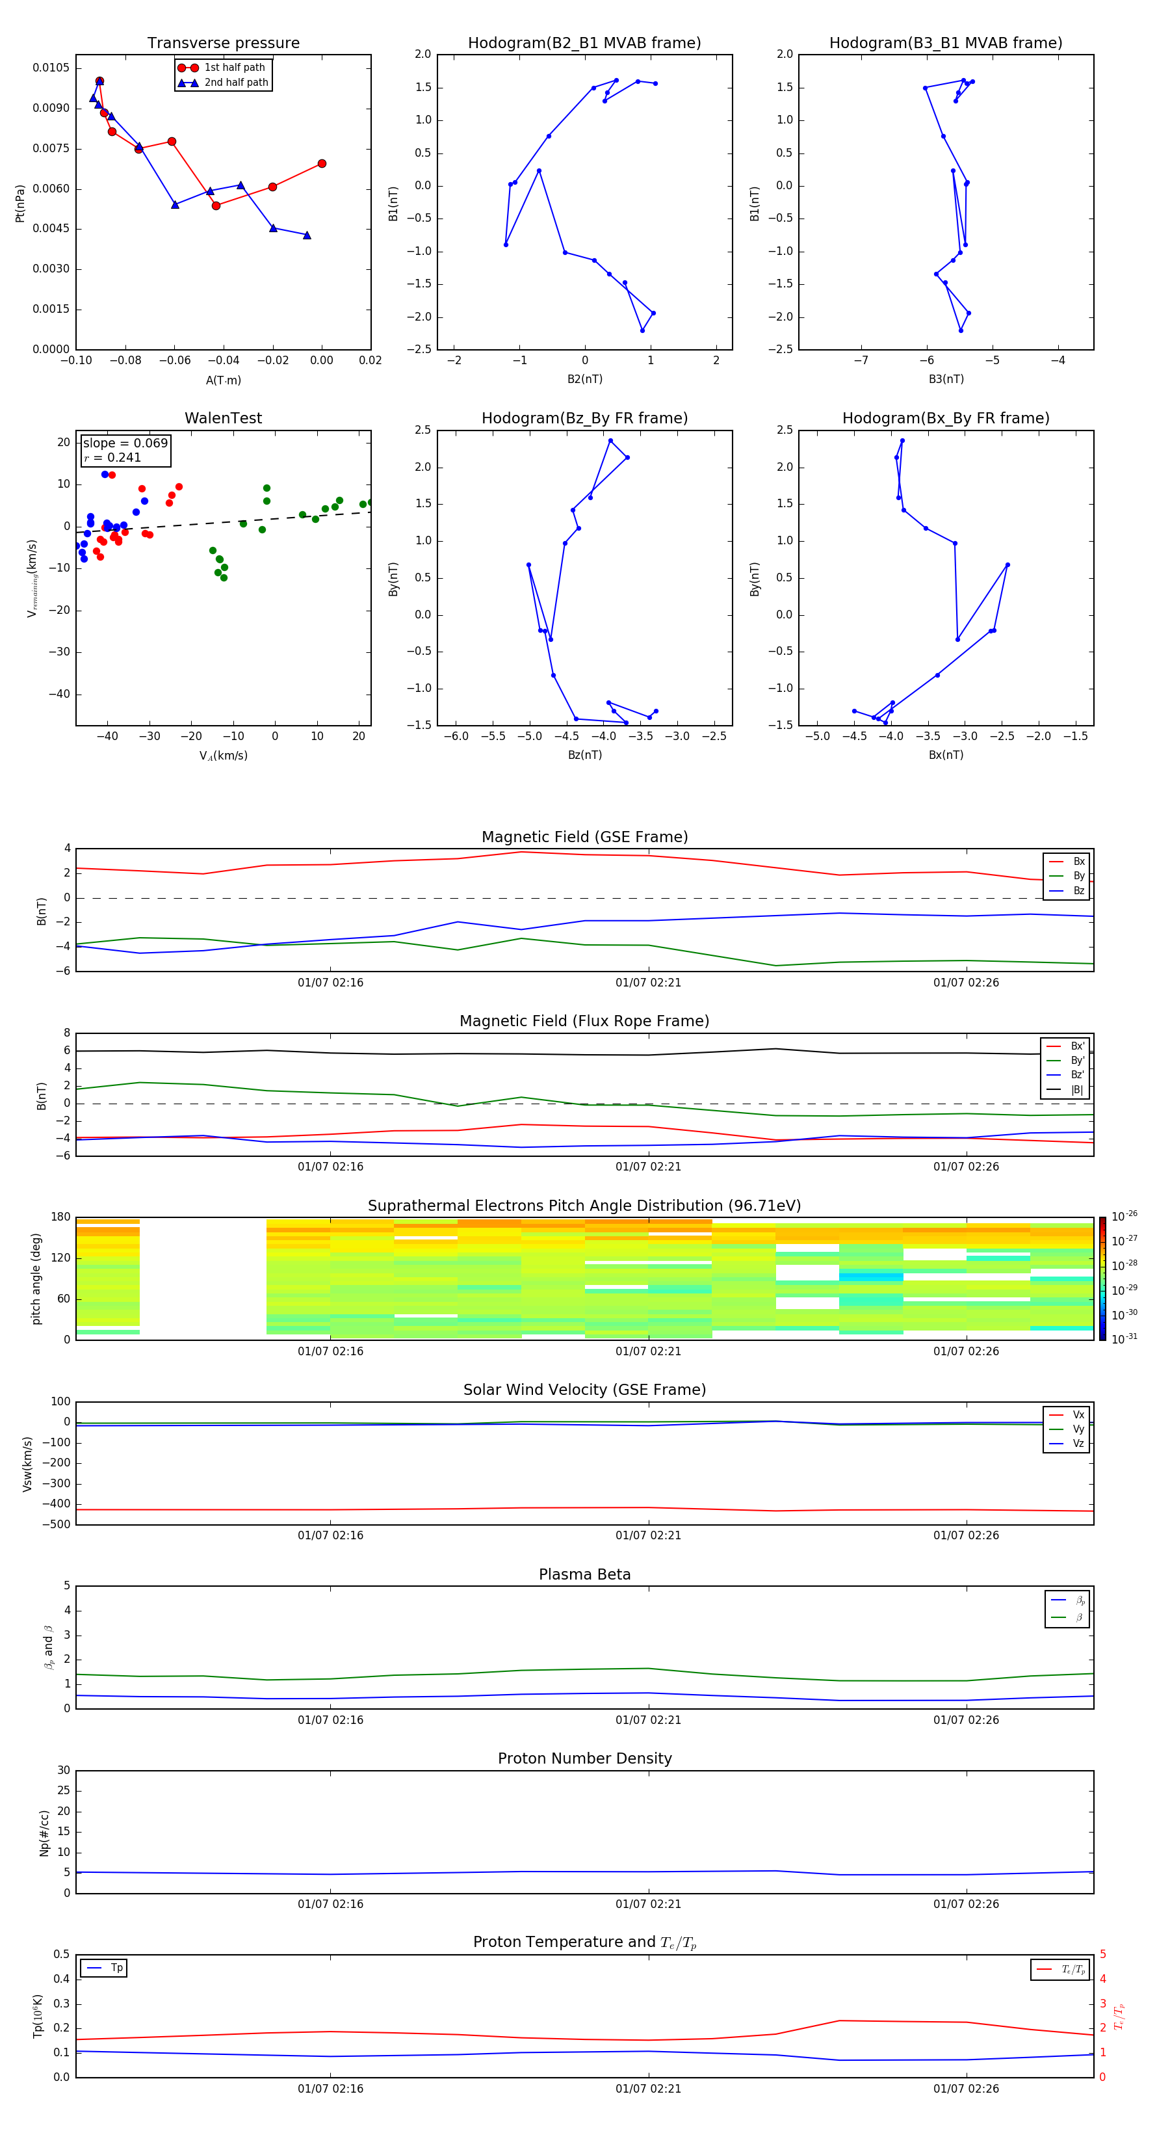Click 'Hodogram(B3_B1 MVAB frame)' title
Viewport: 1170px width, 2146px height.
click(946, 44)
